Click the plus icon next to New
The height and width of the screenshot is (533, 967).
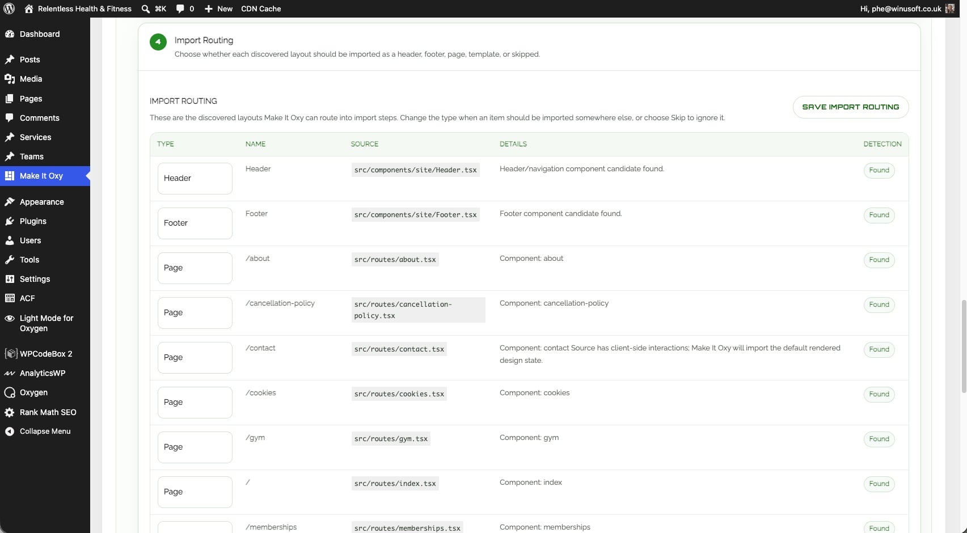[208, 9]
